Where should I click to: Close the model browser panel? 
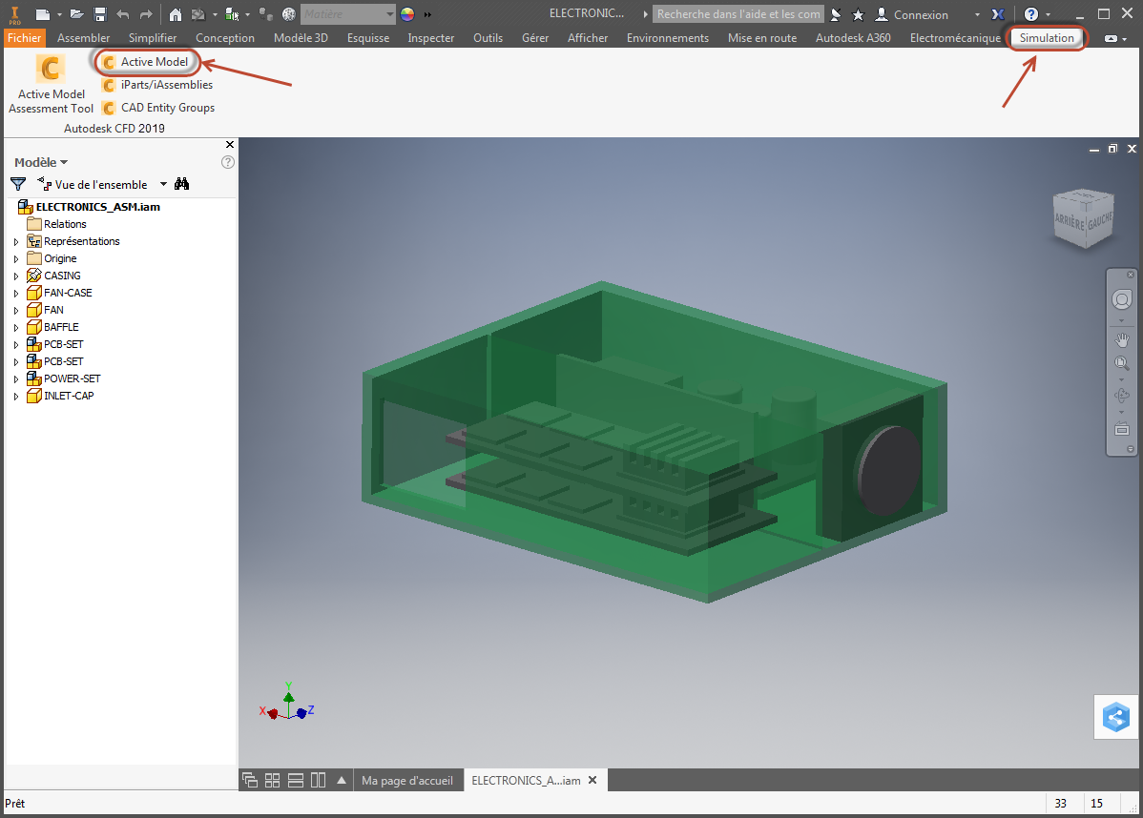[230, 145]
